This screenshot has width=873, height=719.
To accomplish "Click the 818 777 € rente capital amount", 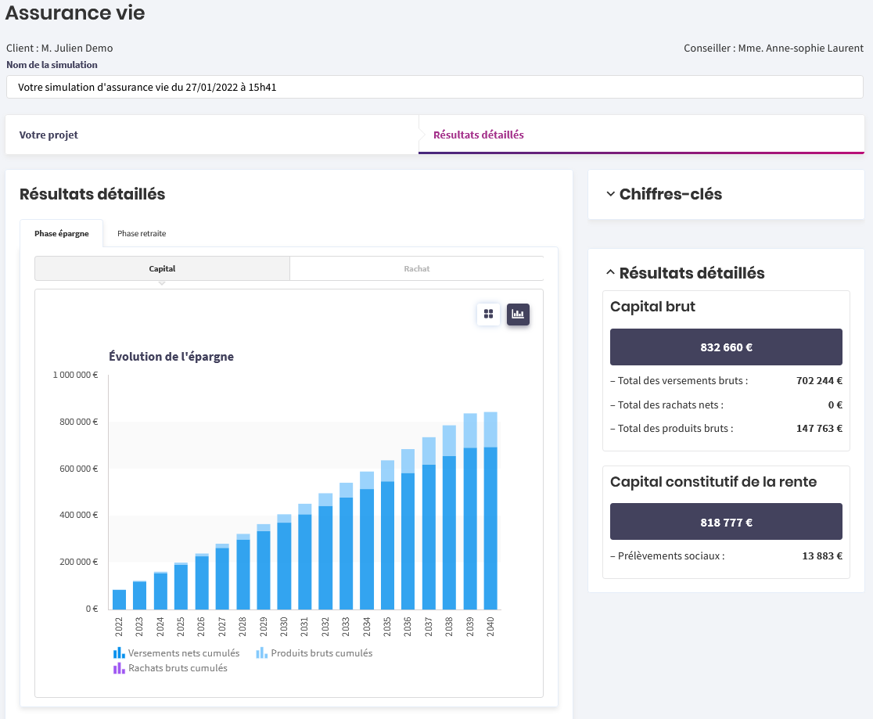I will point(726,522).
